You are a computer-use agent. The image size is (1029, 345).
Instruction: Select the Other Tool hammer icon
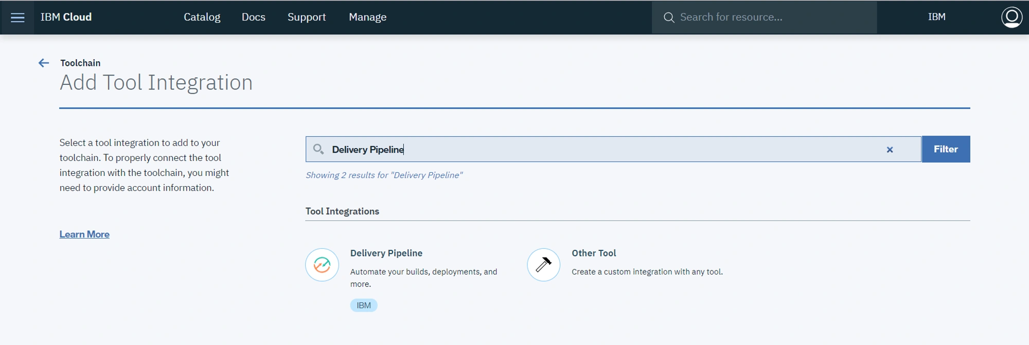[x=543, y=265]
